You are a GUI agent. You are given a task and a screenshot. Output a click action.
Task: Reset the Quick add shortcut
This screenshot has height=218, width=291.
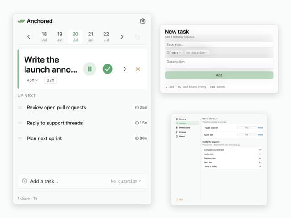(x=261, y=135)
